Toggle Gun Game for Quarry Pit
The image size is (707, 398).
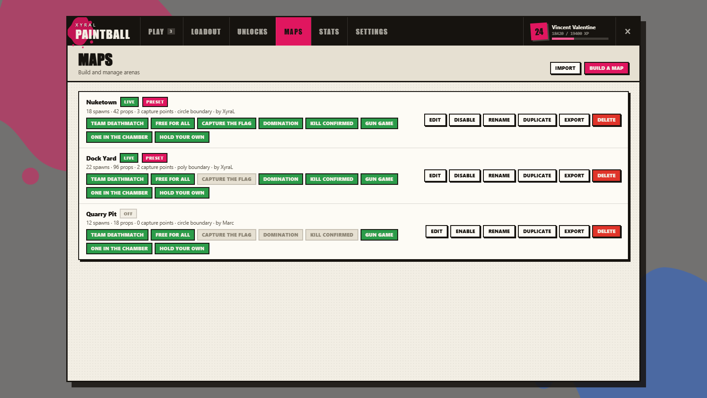pos(379,235)
